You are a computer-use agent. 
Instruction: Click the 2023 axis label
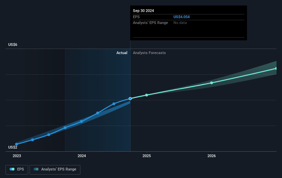pos(17,156)
